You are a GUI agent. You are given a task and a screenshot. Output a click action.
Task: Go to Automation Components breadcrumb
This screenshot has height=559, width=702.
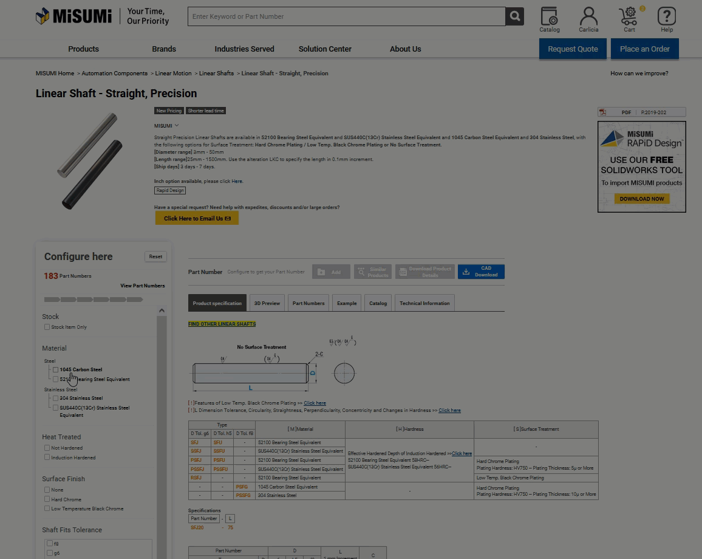(x=115, y=74)
